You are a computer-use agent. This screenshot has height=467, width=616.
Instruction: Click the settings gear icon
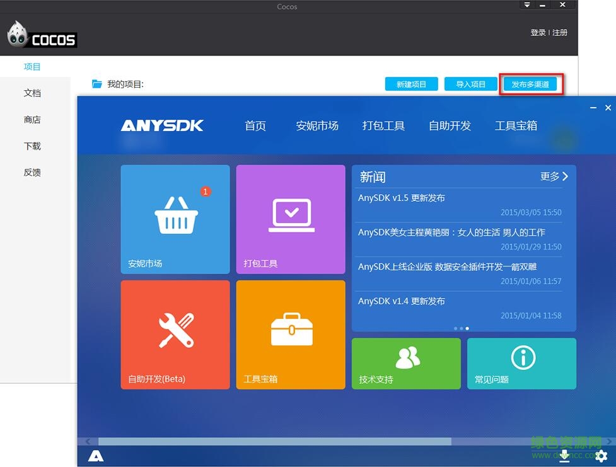(601, 456)
